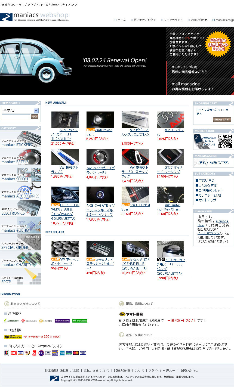Open the ご利用のメリット link

coord(210,190)
